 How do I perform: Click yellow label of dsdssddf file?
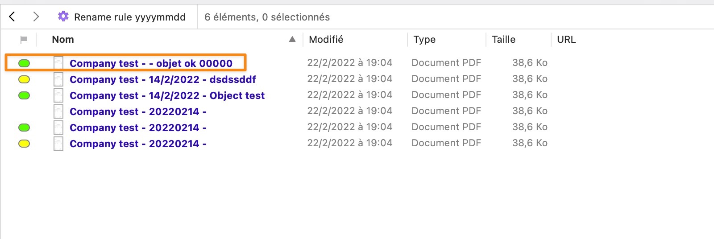(24, 79)
